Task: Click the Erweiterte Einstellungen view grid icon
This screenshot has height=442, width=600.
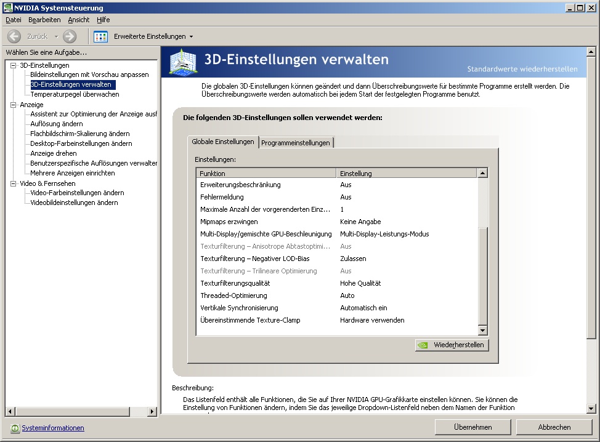Action: 100,36
